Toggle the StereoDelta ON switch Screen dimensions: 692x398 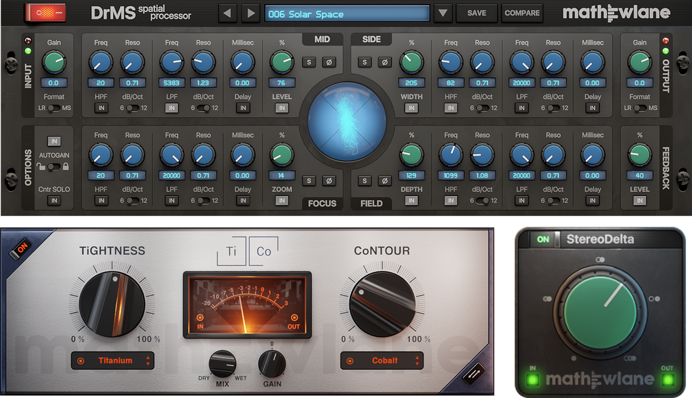(545, 239)
